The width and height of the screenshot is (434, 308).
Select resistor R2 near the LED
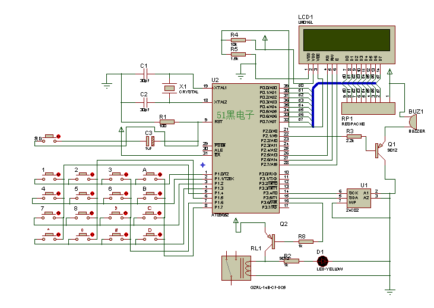point(292,261)
